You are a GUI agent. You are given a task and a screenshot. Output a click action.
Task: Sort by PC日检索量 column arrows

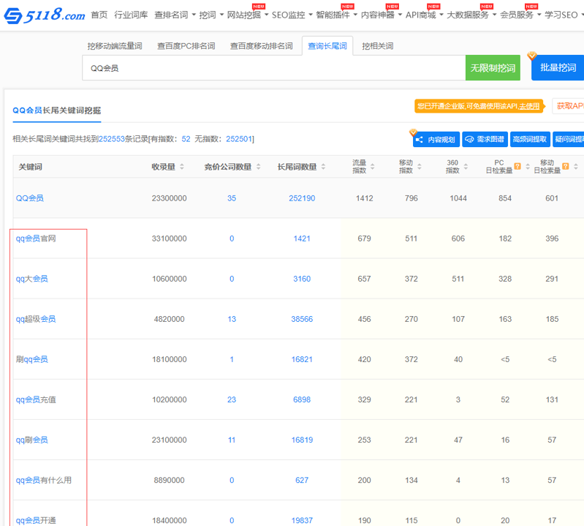(528, 167)
